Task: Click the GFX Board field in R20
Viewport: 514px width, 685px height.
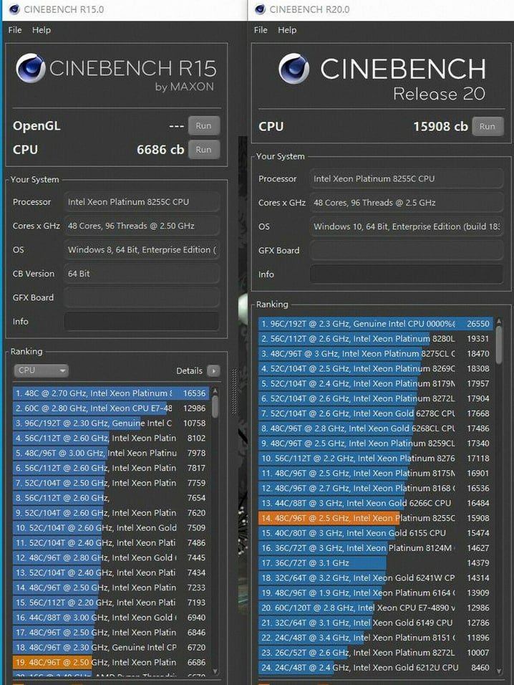Action: 406,250
